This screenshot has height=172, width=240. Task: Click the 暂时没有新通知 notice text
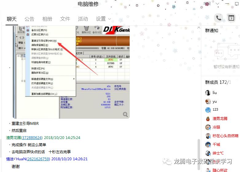tap(226, 67)
